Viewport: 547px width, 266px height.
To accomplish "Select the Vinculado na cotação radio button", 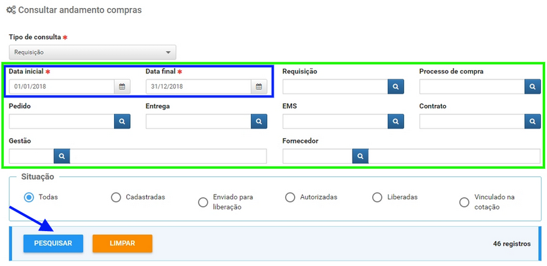I will (x=464, y=202).
